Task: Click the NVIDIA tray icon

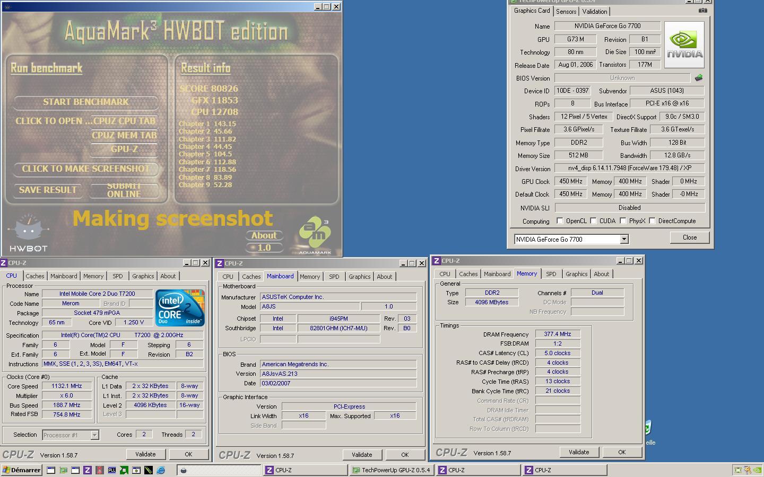Action: coord(757,470)
